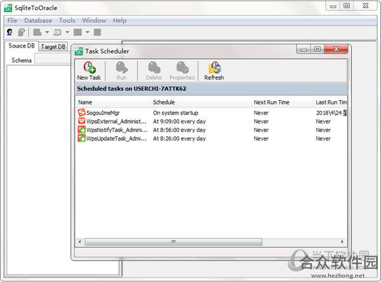The width and height of the screenshot is (381, 282).
Task: Open the File menu
Action: click(x=13, y=20)
